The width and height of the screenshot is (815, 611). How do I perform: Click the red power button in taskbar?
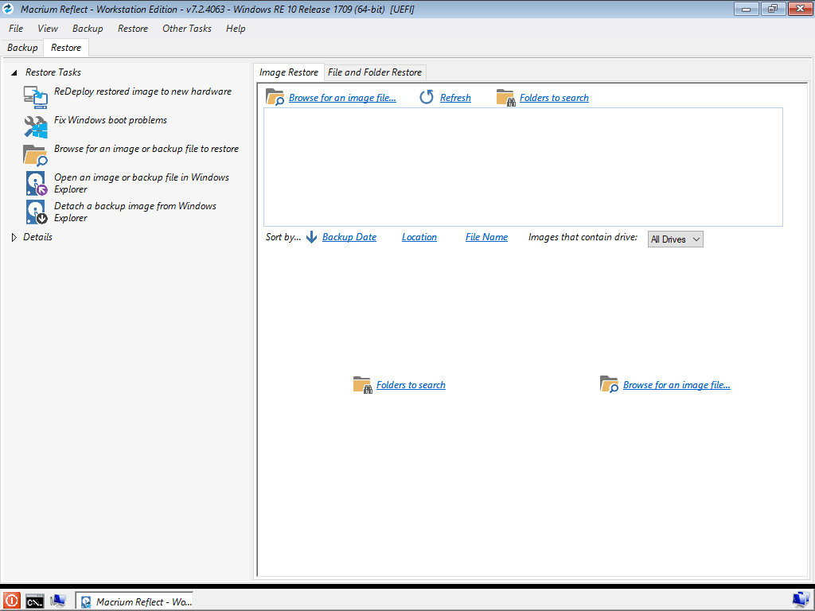[11, 601]
